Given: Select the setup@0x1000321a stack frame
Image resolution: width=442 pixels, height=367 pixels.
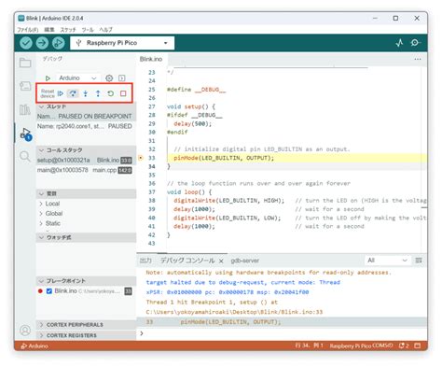Looking at the screenshot, I should pyautogui.click(x=86, y=160).
